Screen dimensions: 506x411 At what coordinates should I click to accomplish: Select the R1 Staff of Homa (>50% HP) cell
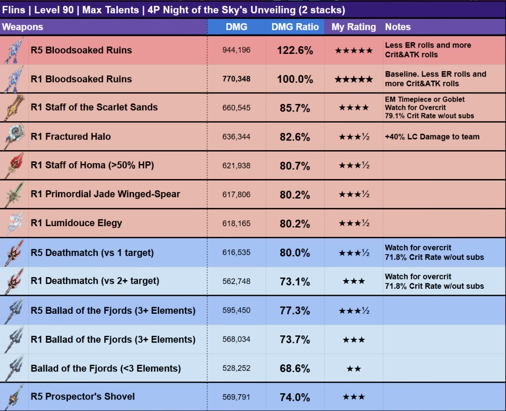tap(118, 166)
